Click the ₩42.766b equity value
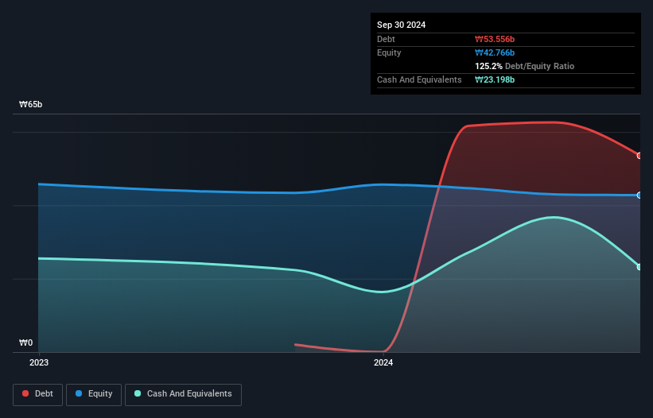 [x=495, y=52]
